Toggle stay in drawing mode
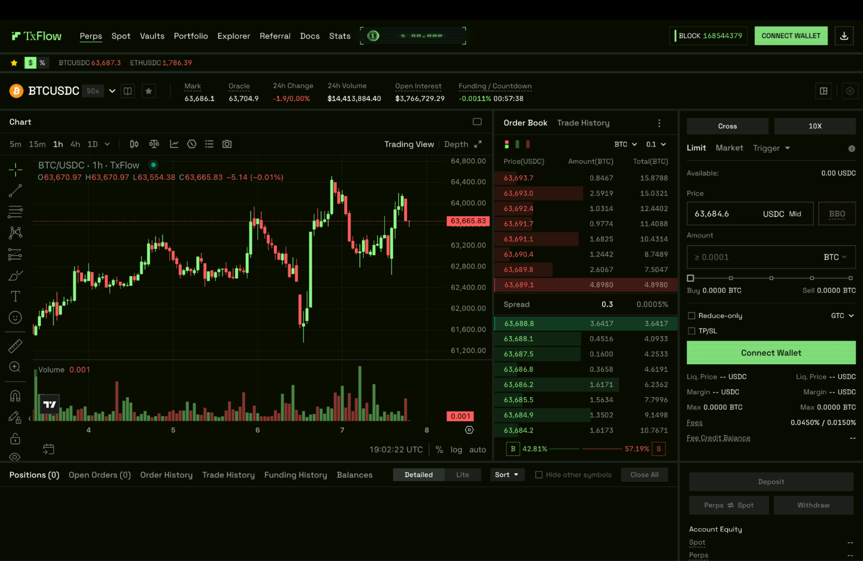Viewport: 863px width, 561px height. [x=15, y=417]
